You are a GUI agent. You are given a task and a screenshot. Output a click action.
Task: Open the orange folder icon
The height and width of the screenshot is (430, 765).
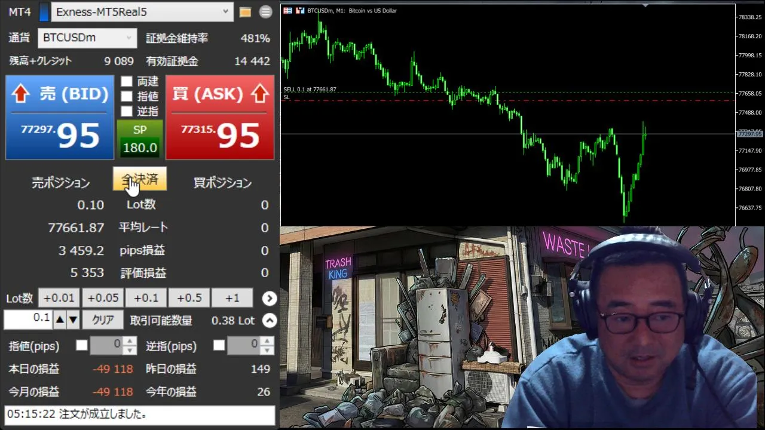coord(245,12)
